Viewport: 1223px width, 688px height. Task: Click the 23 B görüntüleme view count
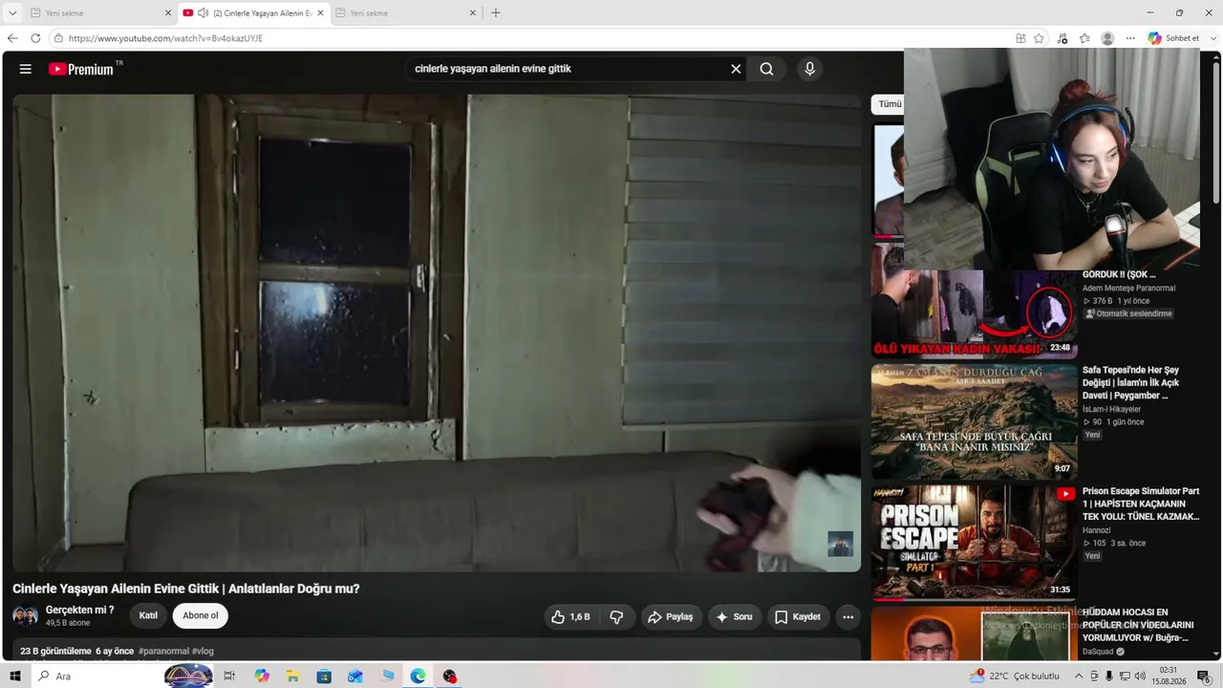pyautogui.click(x=55, y=652)
